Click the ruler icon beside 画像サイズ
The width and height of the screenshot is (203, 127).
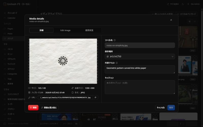pyautogui.click(x=73, y=88)
